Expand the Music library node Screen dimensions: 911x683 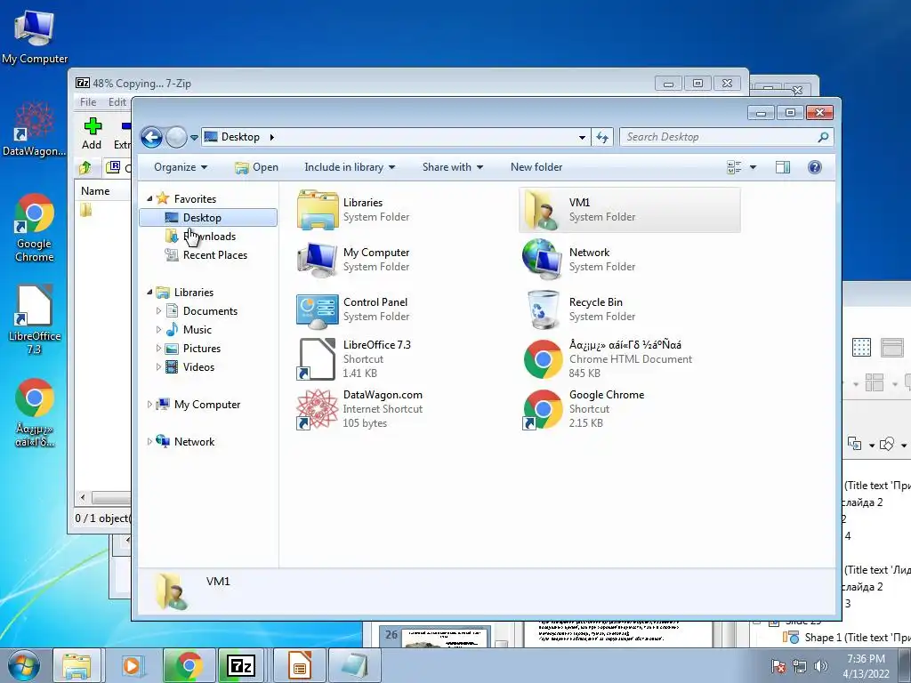point(158,329)
